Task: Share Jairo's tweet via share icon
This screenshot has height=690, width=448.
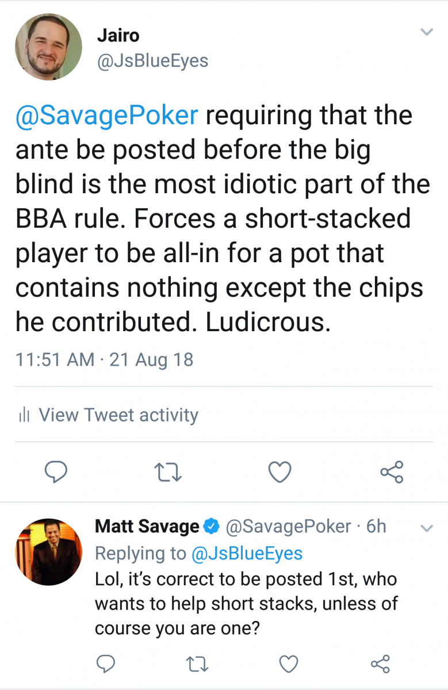Action: [x=392, y=472]
